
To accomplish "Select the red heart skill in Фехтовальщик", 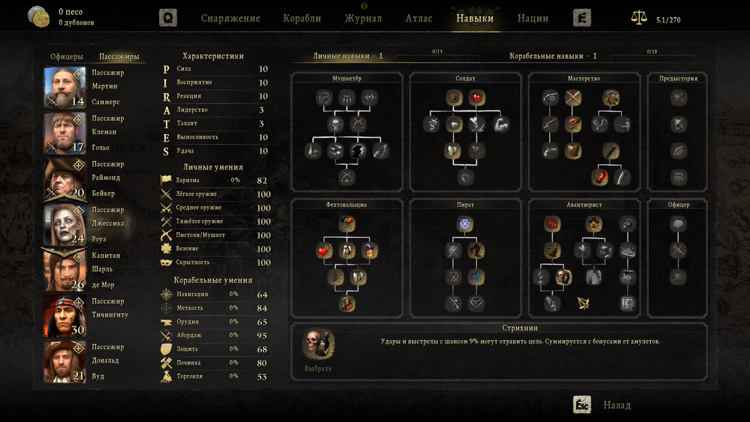I will [324, 251].
